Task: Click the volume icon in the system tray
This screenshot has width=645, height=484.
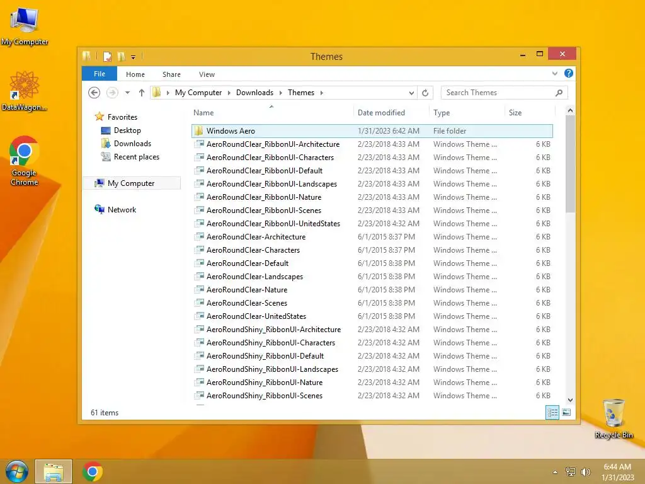Action: (x=585, y=472)
